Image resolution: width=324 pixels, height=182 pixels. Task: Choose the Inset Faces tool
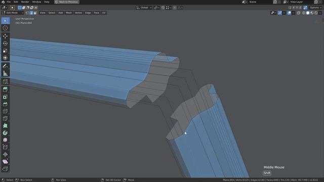point(5,97)
